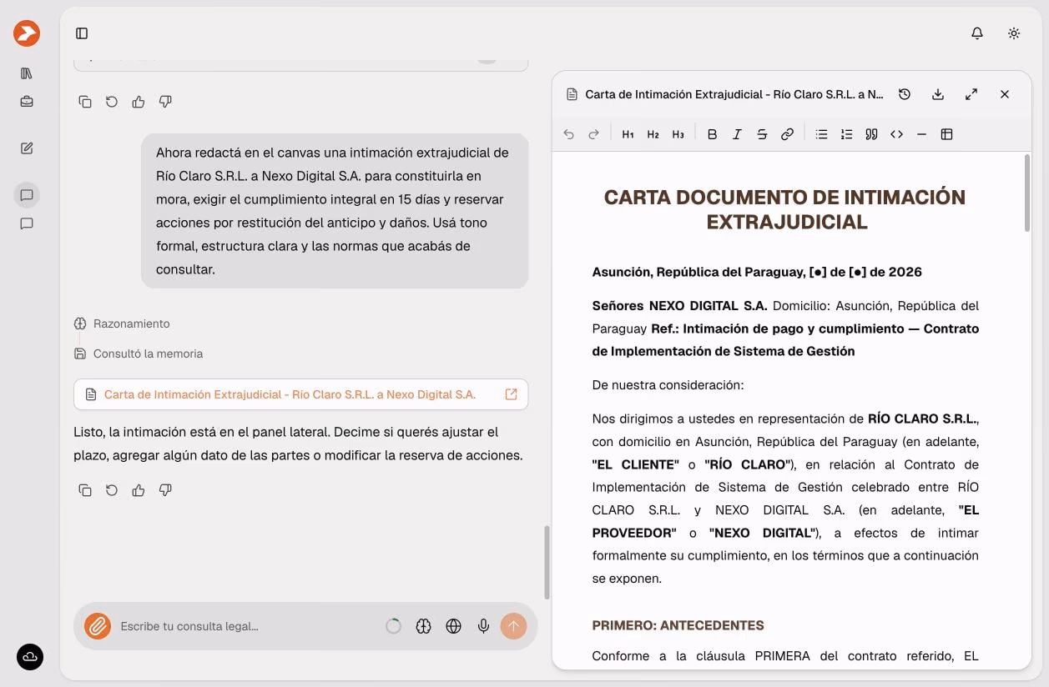The height and width of the screenshot is (687, 1049).
Task: Toggle strikethrough formatting
Action: click(762, 134)
